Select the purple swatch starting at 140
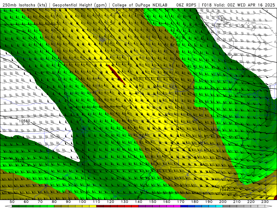 point(142,206)
